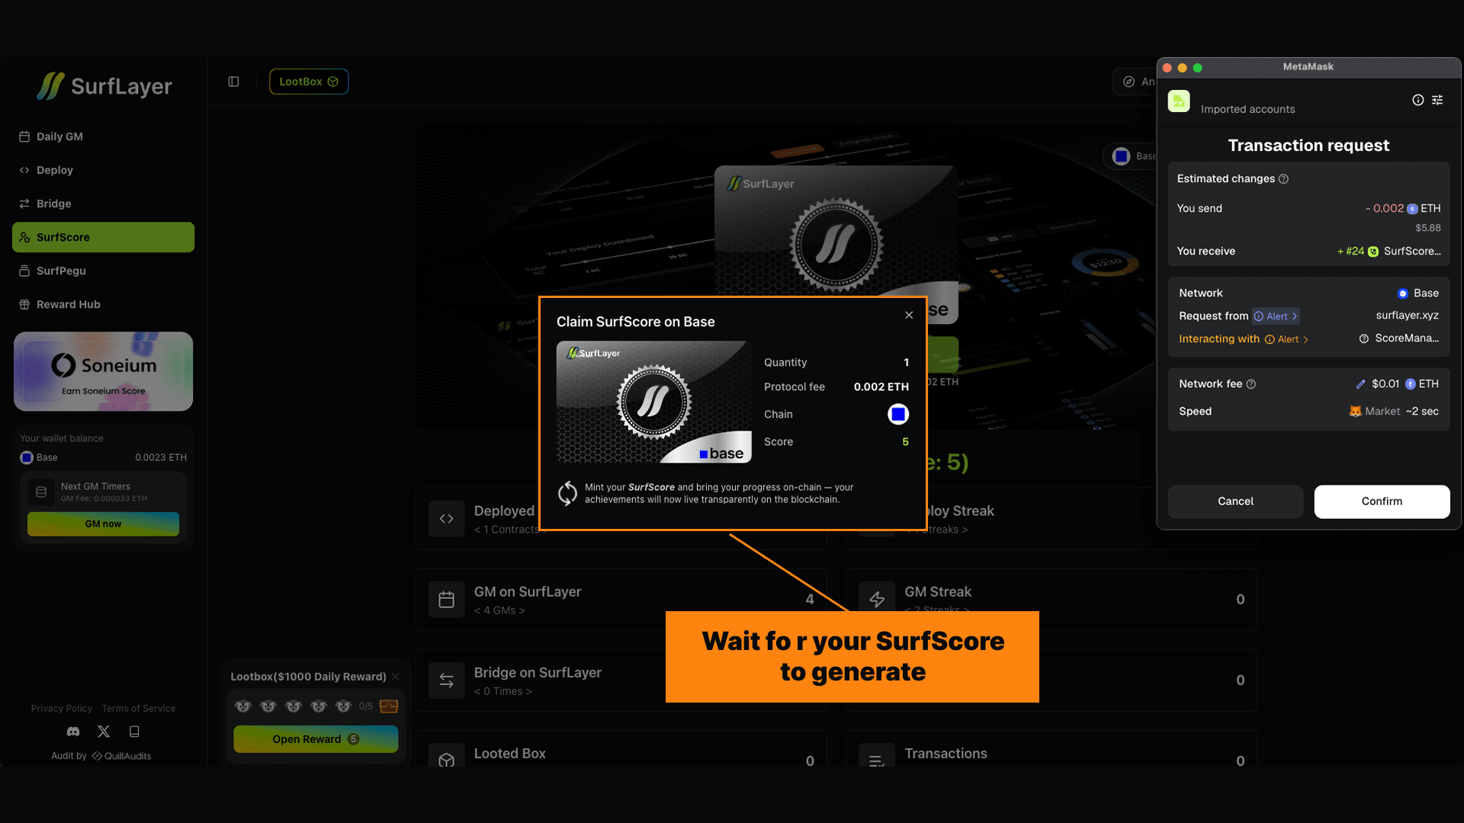This screenshot has height=823, width=1464.
Task: Expand the 4 GMs details
Action: (499, 610)
